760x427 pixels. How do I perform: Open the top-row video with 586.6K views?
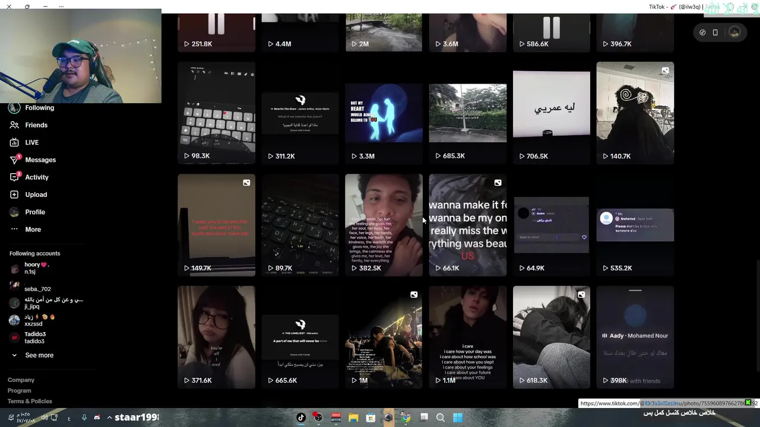pyautogui.click(x=552, y=33)
